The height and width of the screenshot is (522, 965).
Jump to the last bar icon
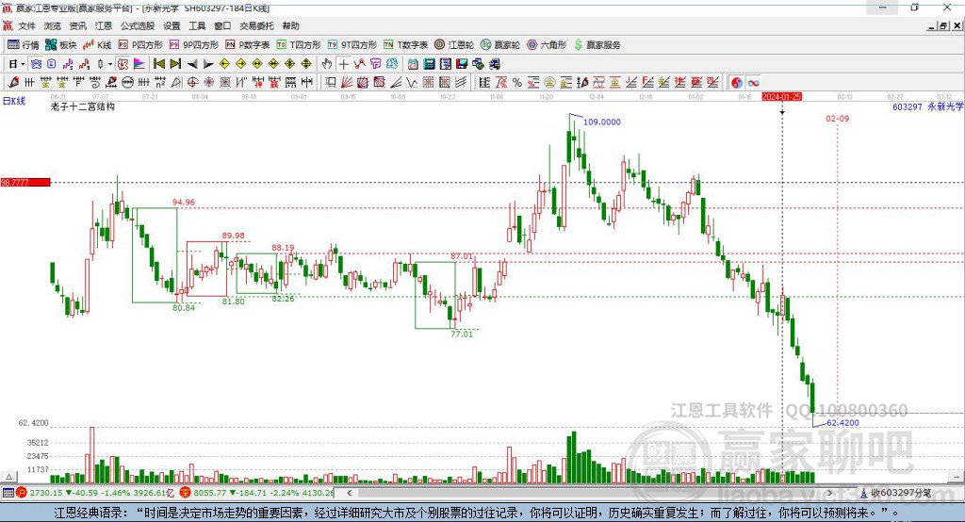pyautogui.click(x=175, y=64)
